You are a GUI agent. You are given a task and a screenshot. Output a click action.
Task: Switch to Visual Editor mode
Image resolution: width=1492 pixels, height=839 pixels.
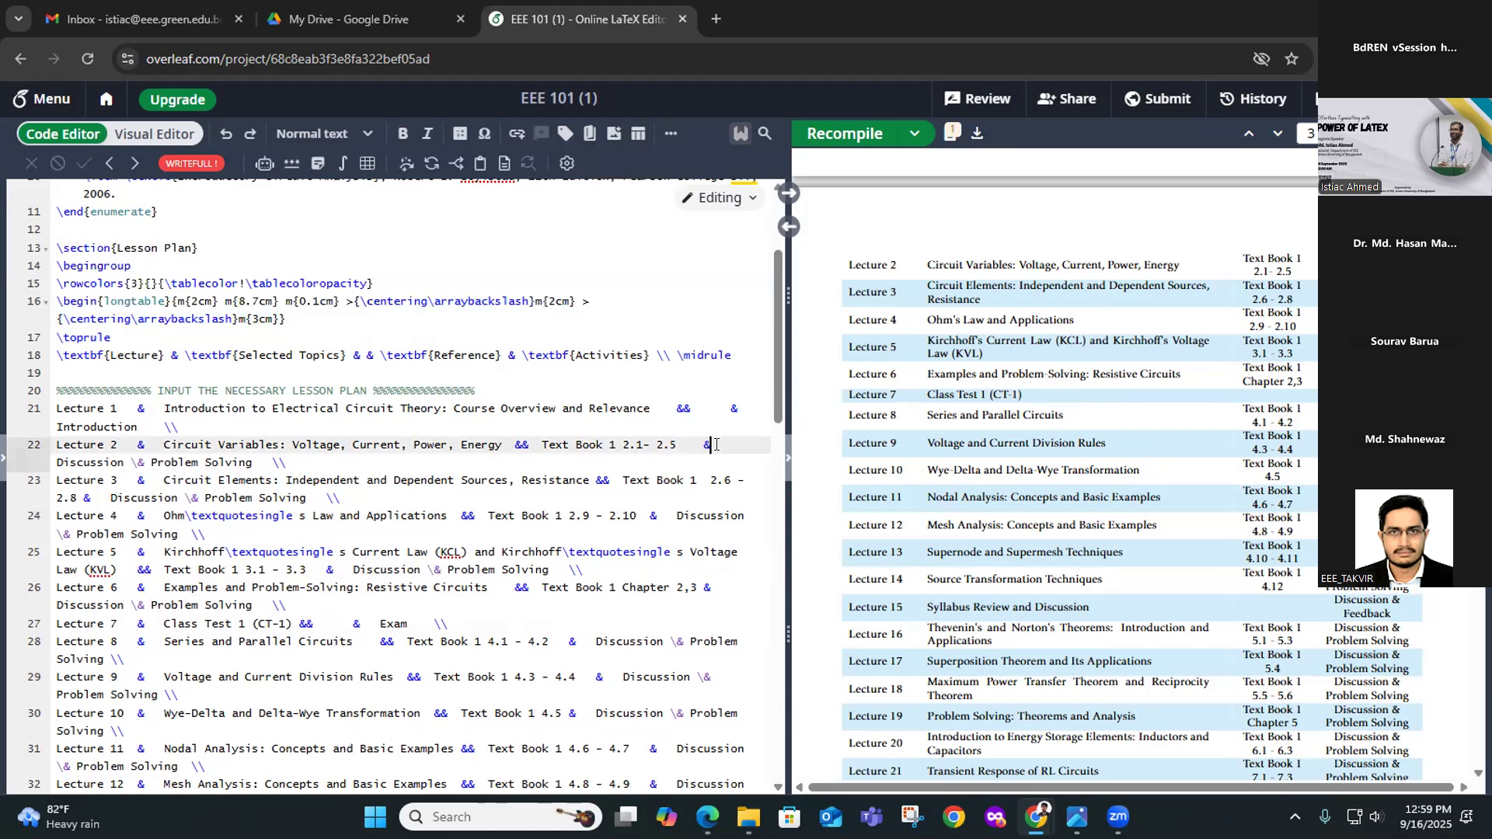154,134
